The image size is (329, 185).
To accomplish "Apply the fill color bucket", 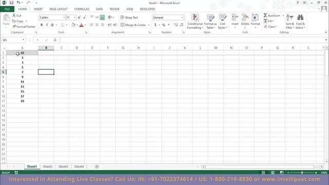I will [73, 25].
